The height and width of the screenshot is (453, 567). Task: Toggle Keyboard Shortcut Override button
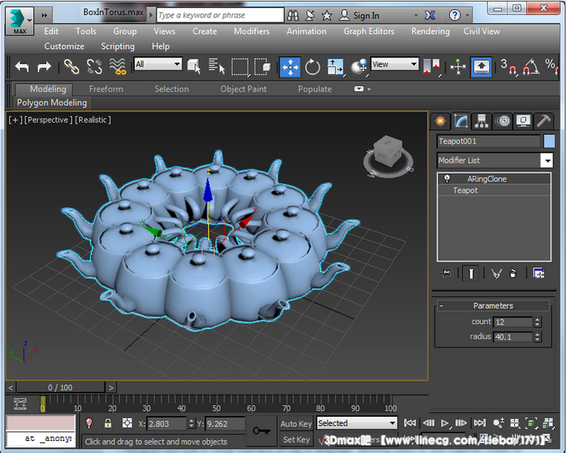(481, 67)
